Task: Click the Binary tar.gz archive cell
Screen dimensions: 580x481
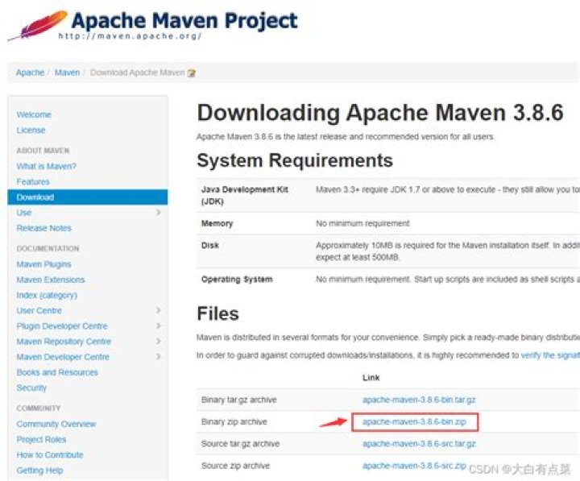Action: 239,400
